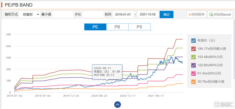The width and height of the screenshot is (235, 109).
Task: Click the 2020-06-23 x-axis date label
Action: pyautogui.click(x=99, y=96)
